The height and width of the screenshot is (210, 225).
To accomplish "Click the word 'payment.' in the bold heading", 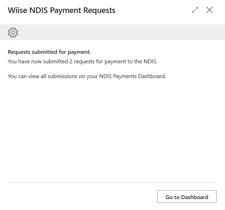I will 79,52.
